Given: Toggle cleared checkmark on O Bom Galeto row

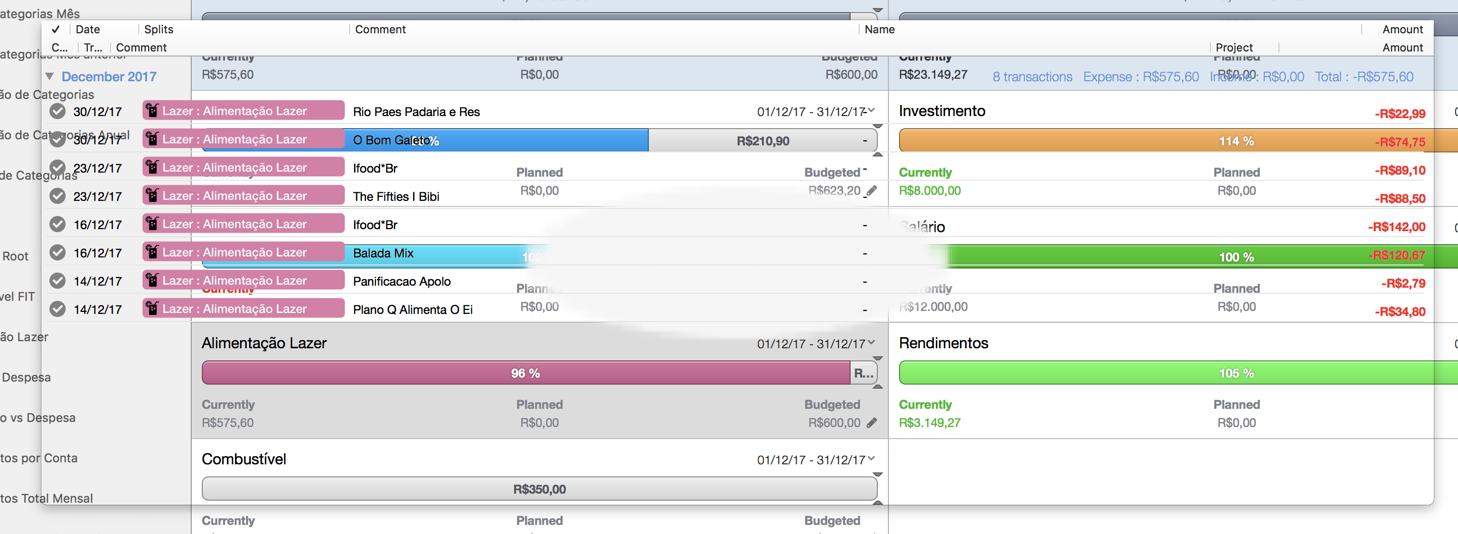Looking at the screenshot, I should pos(57,139).
